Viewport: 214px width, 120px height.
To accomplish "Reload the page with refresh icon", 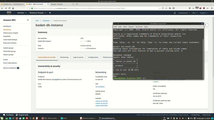I will point(9,8).
